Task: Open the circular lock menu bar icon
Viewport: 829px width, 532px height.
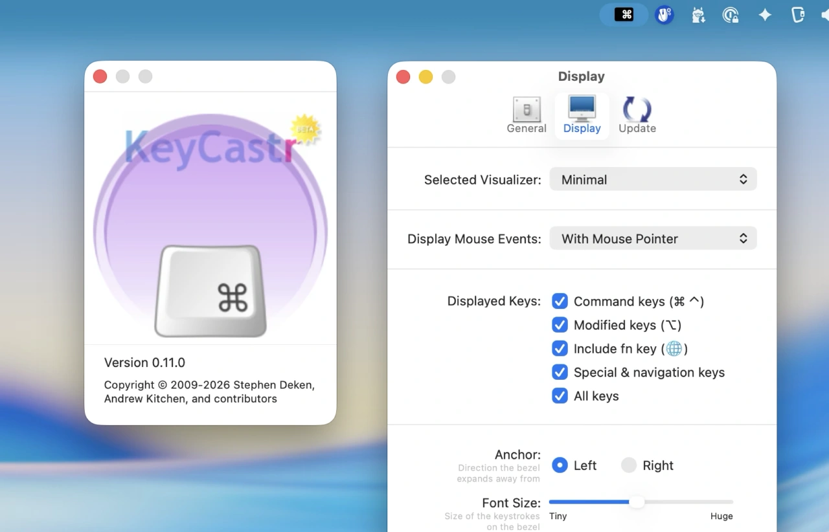Action: click(731, 15)
